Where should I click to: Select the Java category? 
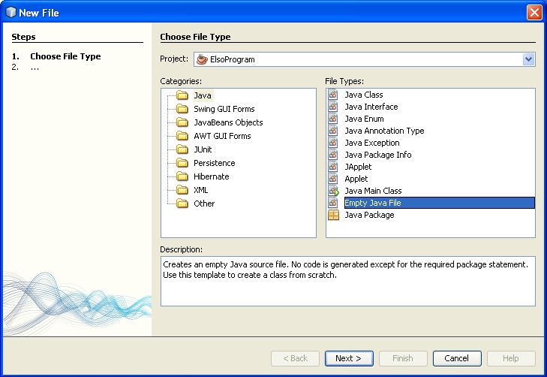(x=203, y=95)
